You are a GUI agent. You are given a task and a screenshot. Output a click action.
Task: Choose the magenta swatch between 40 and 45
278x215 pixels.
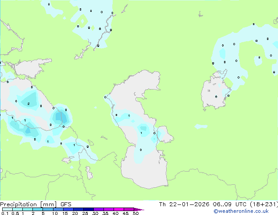coord(119,209)
